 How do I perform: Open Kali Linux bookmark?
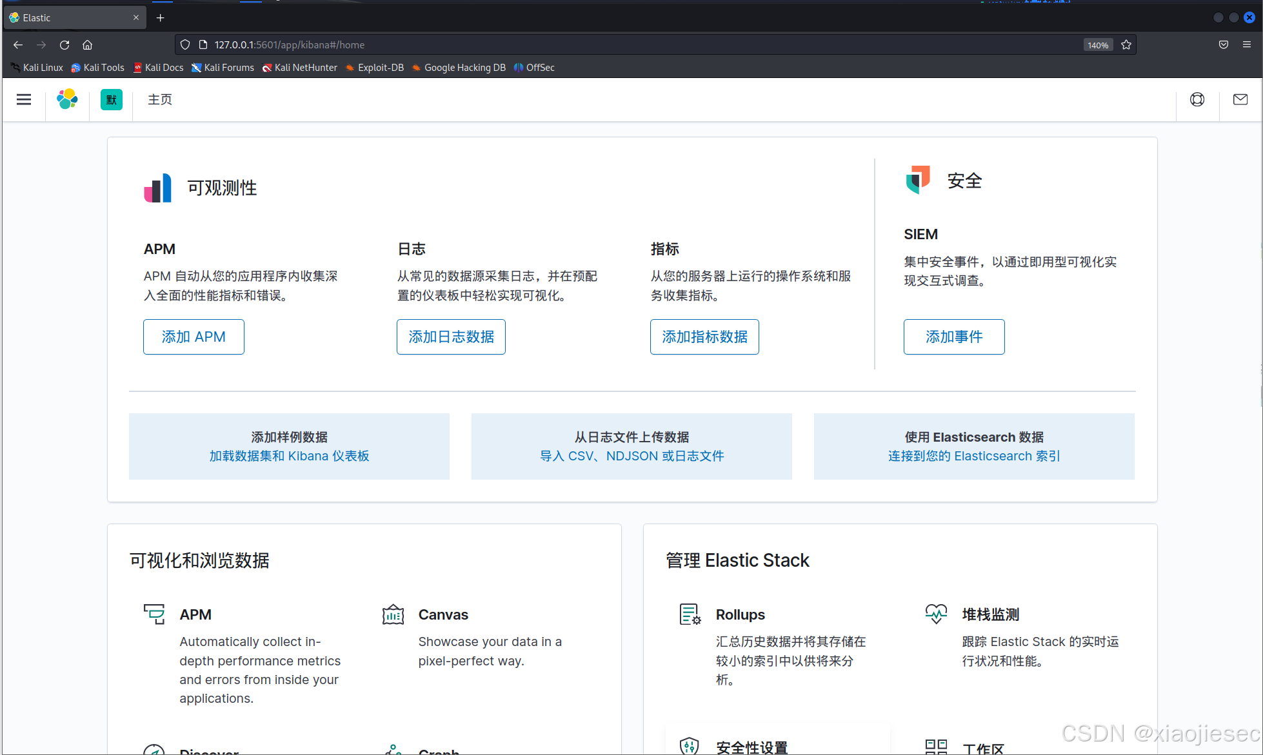click(37, 67)
